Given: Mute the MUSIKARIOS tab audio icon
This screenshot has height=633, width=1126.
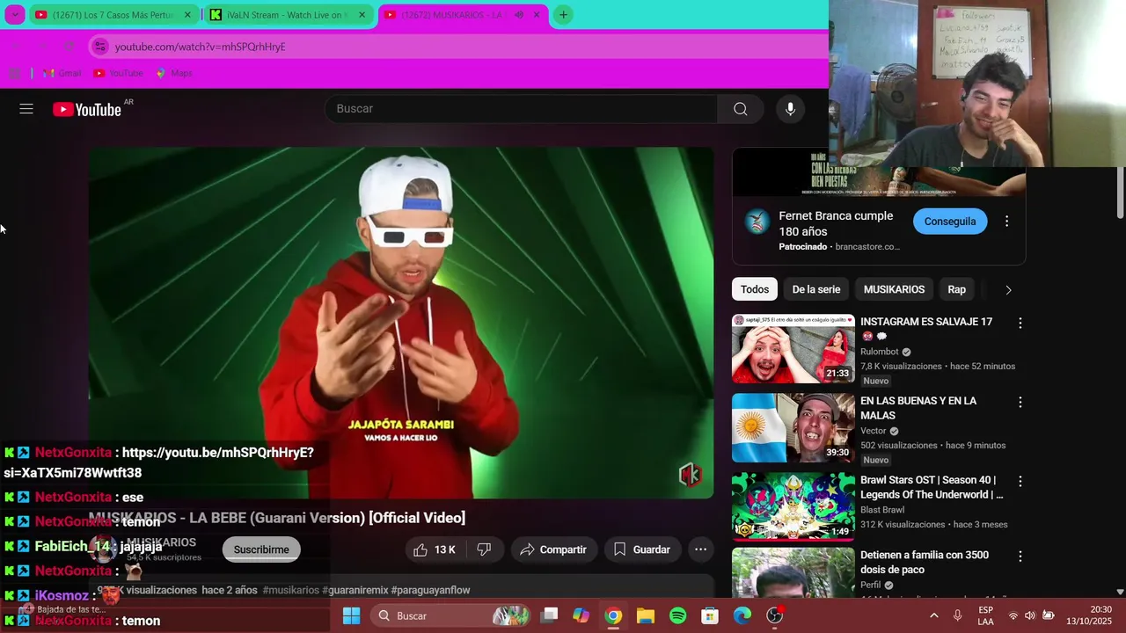Looking at the screenshot, I should click(519, 15).
